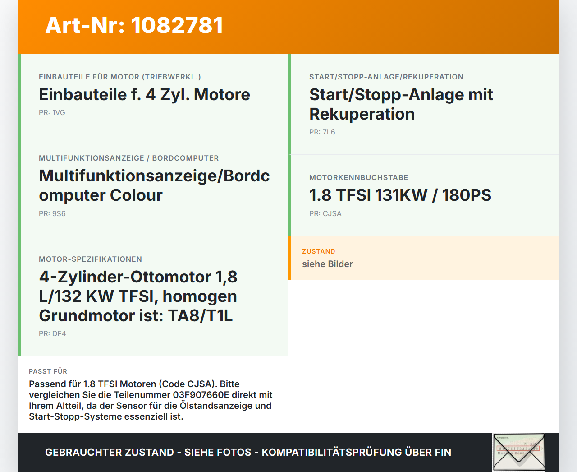Select the '4-Zylinder-Ottomotor 1,8 L/132 KW TFSI' description
This screenshot has height=472, width=577.
coord(138,296)
